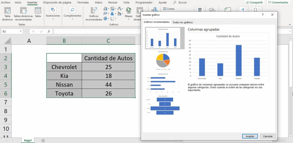The image size is (293, 143).
Task: Click the Compartir button
Action: pos(254,3)
